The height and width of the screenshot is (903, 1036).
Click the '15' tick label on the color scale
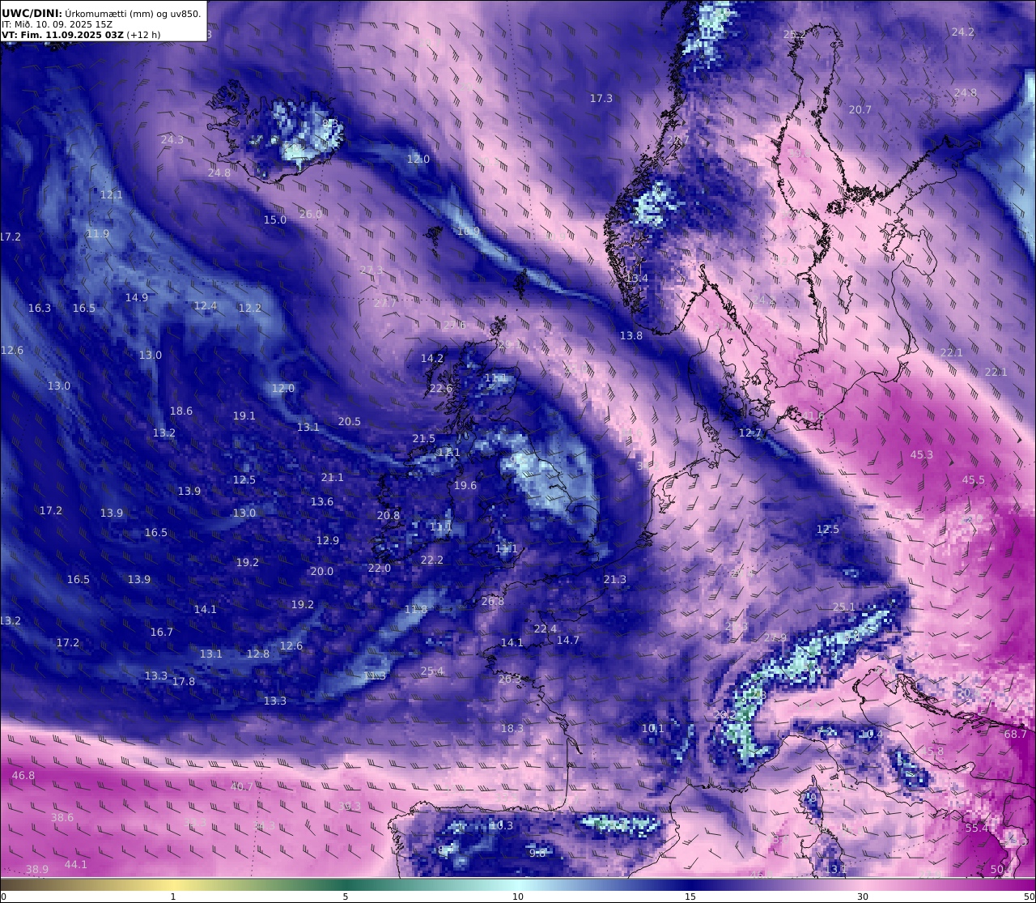click(x=690, y=897)
